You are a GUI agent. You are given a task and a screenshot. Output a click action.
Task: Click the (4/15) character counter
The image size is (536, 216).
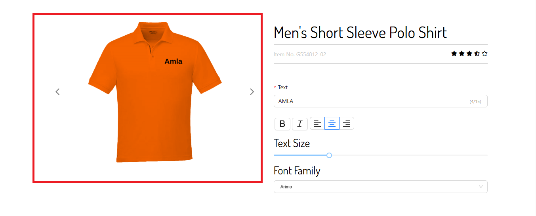pos(475,101)
